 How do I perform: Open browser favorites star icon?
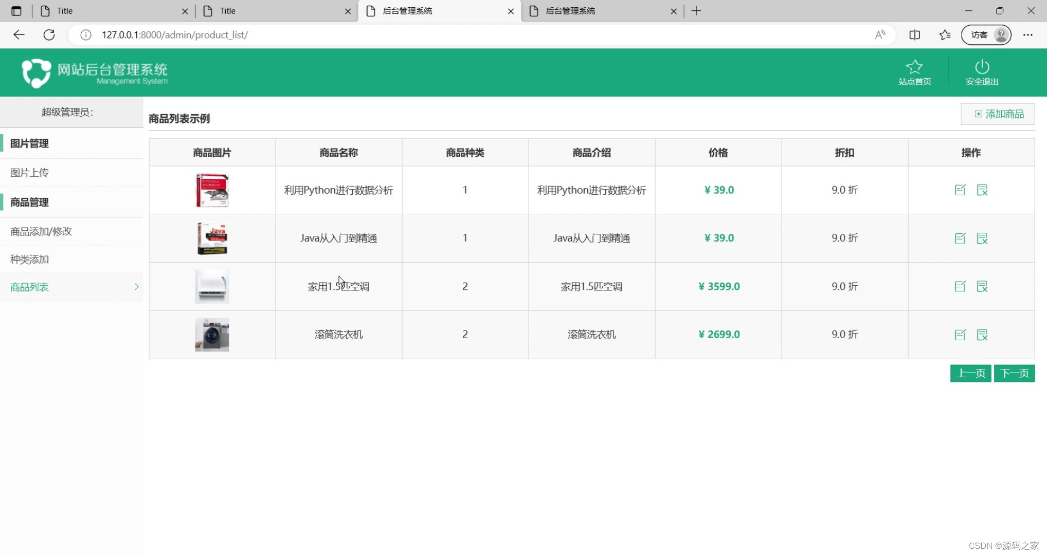944,35
